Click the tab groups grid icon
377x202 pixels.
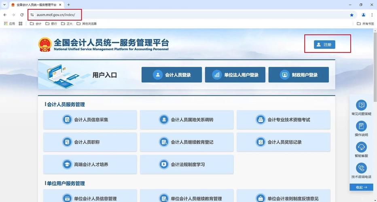tap(21, 23)
